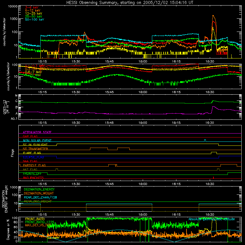Click the Absolute geomagnetic latitude label

tap(212, 219)
